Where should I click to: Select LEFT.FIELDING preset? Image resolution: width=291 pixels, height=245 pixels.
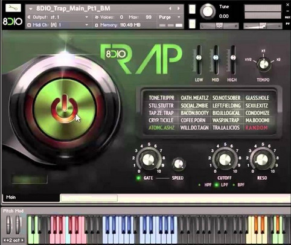[x=226, y=106]
